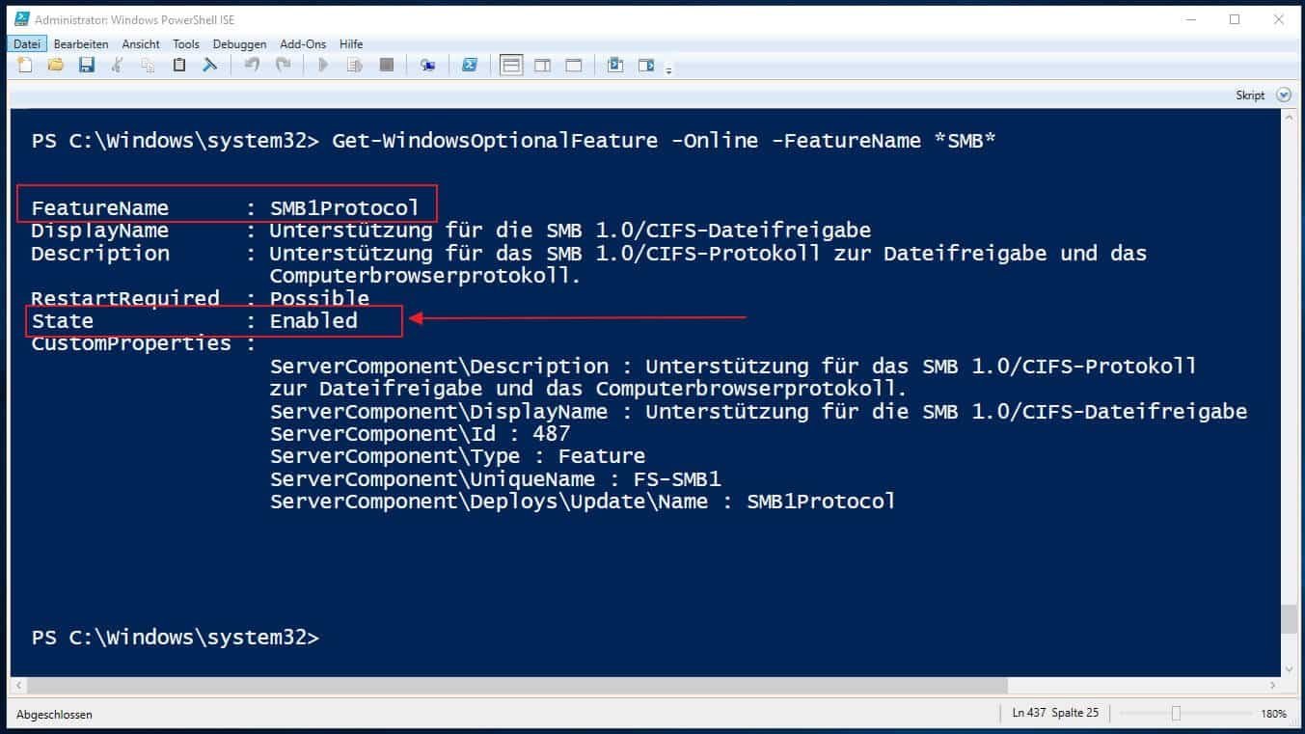Clear the console pane with the wiper icon
1305x734 pixels.
pos(209,66)
